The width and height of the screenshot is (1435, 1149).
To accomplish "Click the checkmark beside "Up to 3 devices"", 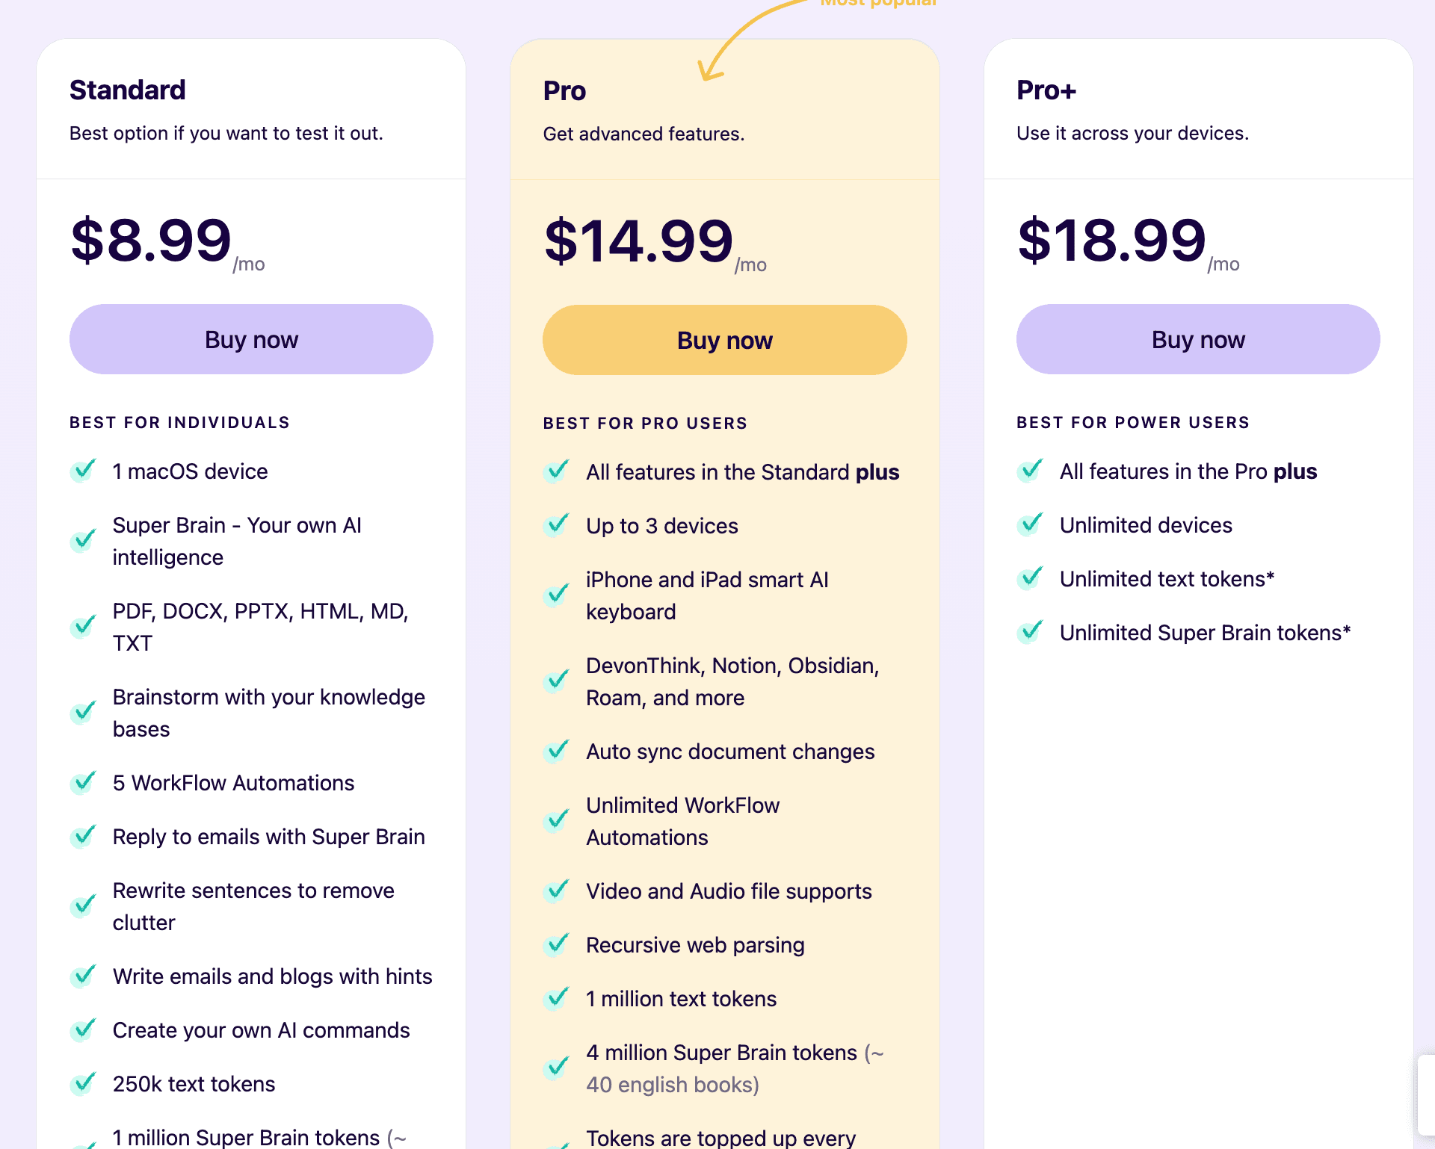I will [556, 525].
